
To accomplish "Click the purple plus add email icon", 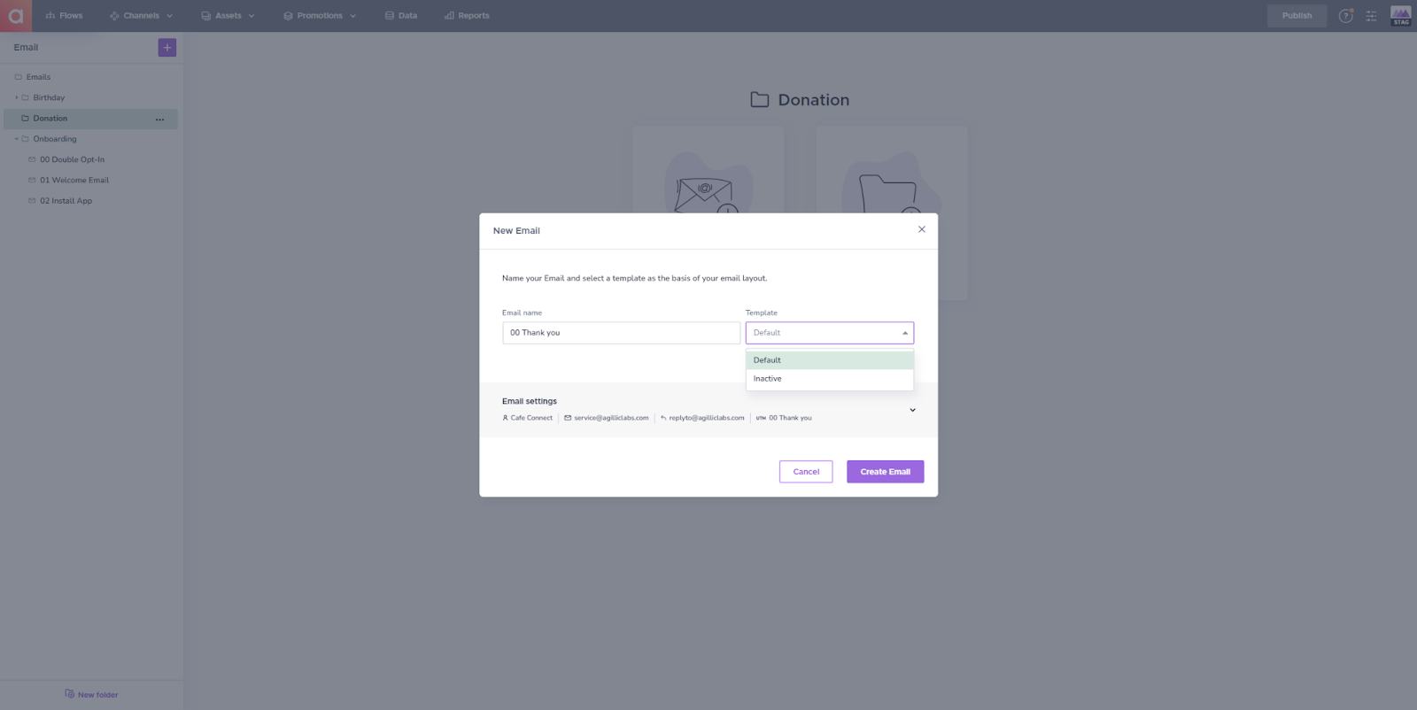I will [167, 48].
